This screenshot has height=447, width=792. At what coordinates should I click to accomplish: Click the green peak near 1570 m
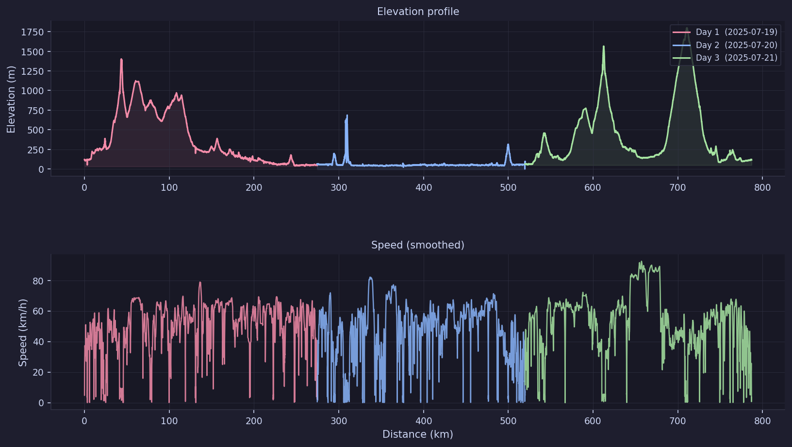[x=604, y=47]
